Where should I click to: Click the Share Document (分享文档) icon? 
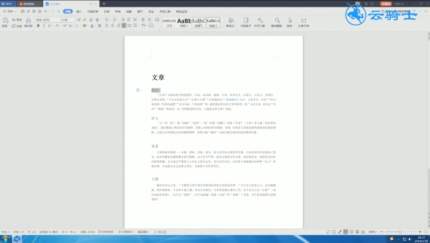click(304, 22)
